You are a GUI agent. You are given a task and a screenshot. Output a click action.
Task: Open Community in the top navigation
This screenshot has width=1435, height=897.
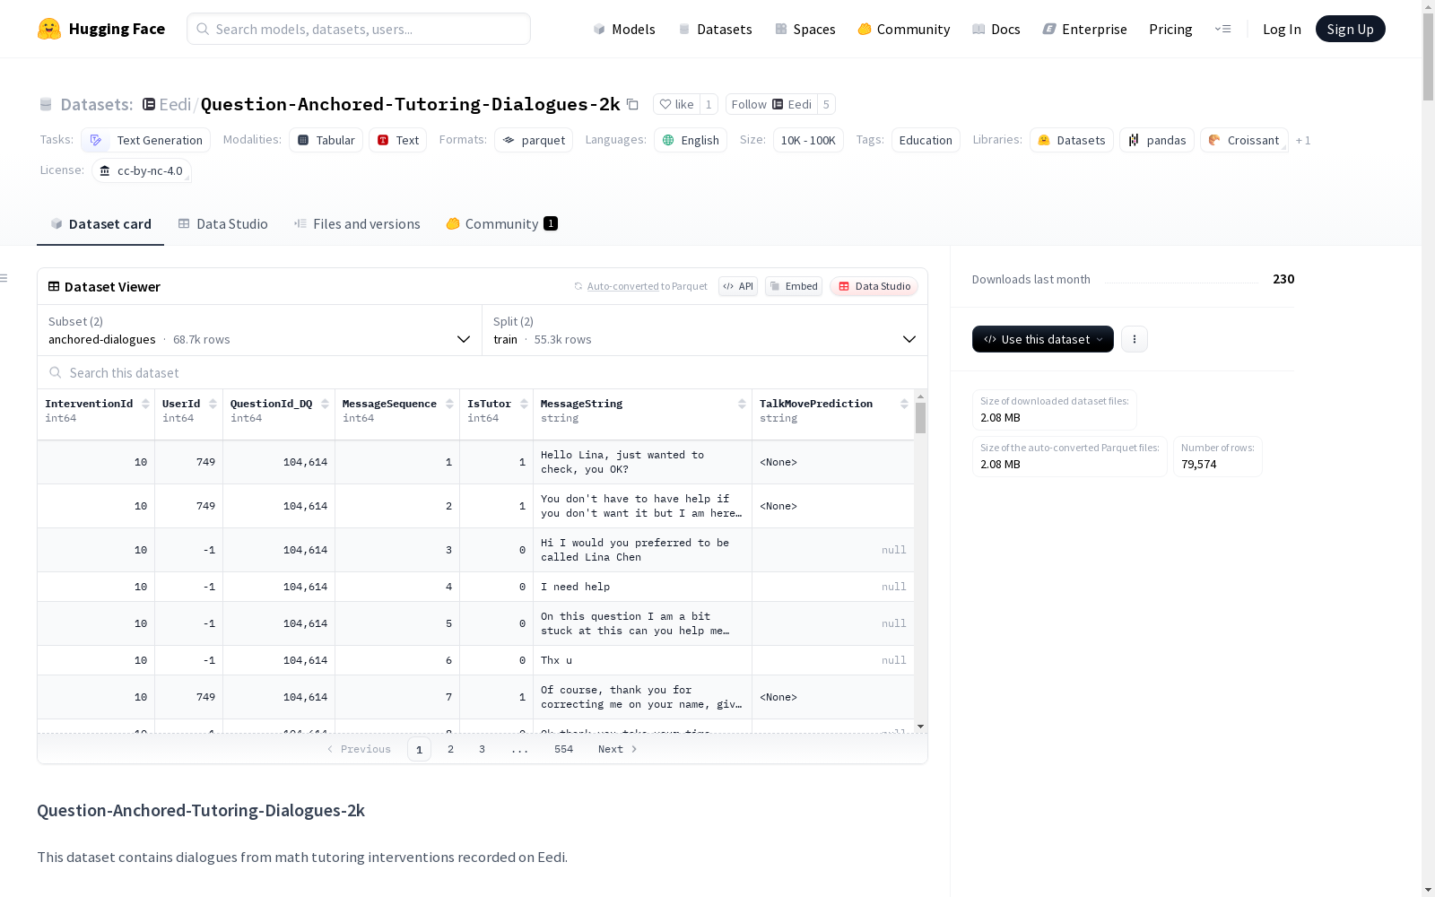point(904,29)
